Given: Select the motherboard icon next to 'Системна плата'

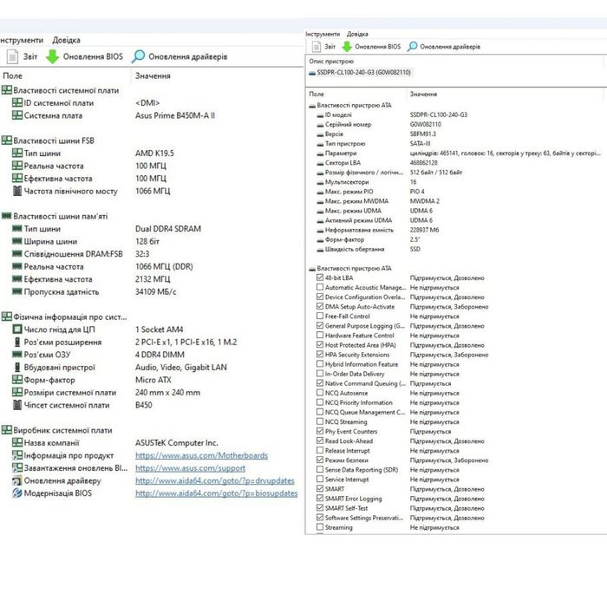Looking at the screenshot, I should pyautogui.click(x=17, y=115).
